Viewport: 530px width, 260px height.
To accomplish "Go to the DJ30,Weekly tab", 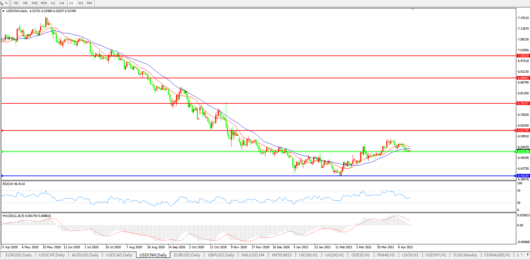I will pos(465,255).
